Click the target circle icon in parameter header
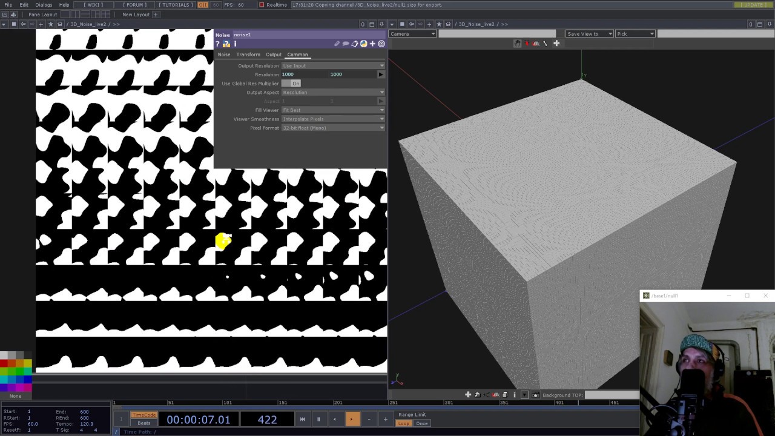The height and width of the screenshot is (436, 775). (381, 44)
